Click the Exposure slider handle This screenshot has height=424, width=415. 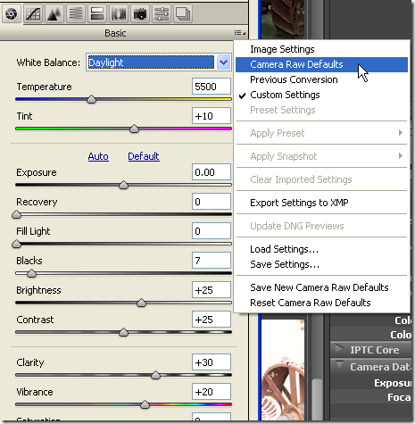click(x=123, y=185)
